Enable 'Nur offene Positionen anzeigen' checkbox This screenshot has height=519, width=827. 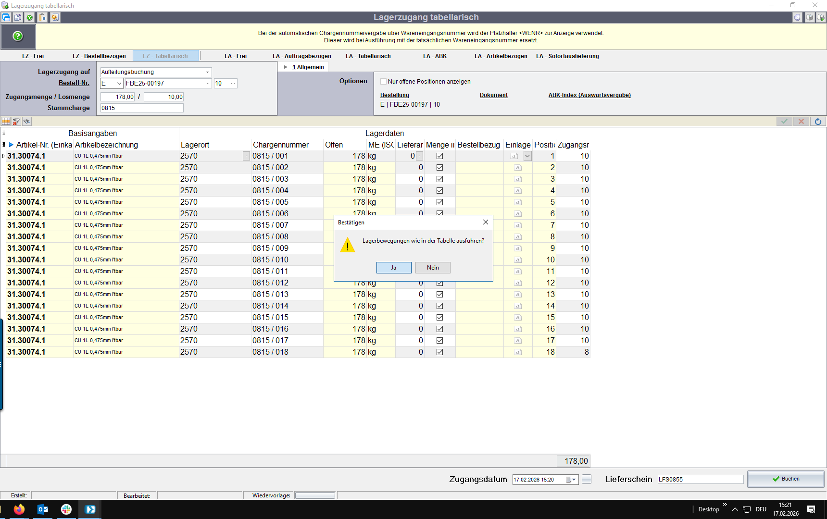[383, 82]
